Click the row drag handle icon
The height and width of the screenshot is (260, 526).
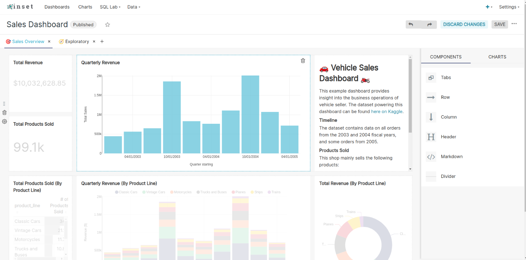(x=4, y=104)
